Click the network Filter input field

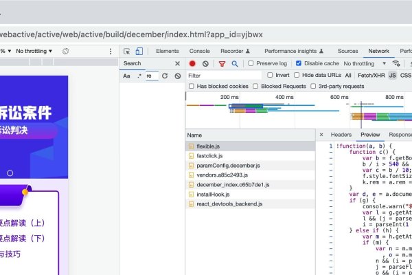tap(223, 75)
